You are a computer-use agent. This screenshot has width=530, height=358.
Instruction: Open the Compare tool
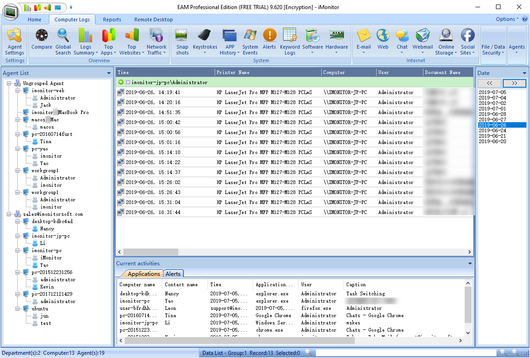(42, 39)
